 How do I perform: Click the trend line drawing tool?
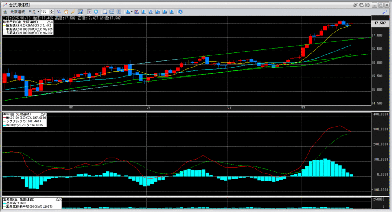(80, 11)
